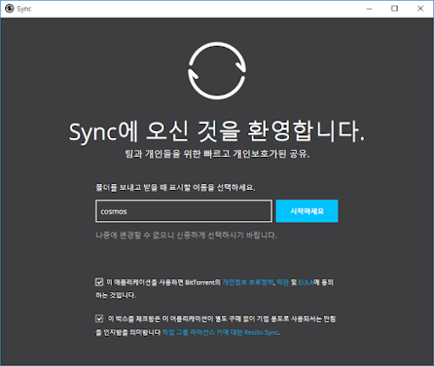Open the 약관 link
Image resolution: width=434 pixels, height=366 pixels.
[x=283, y=282]
